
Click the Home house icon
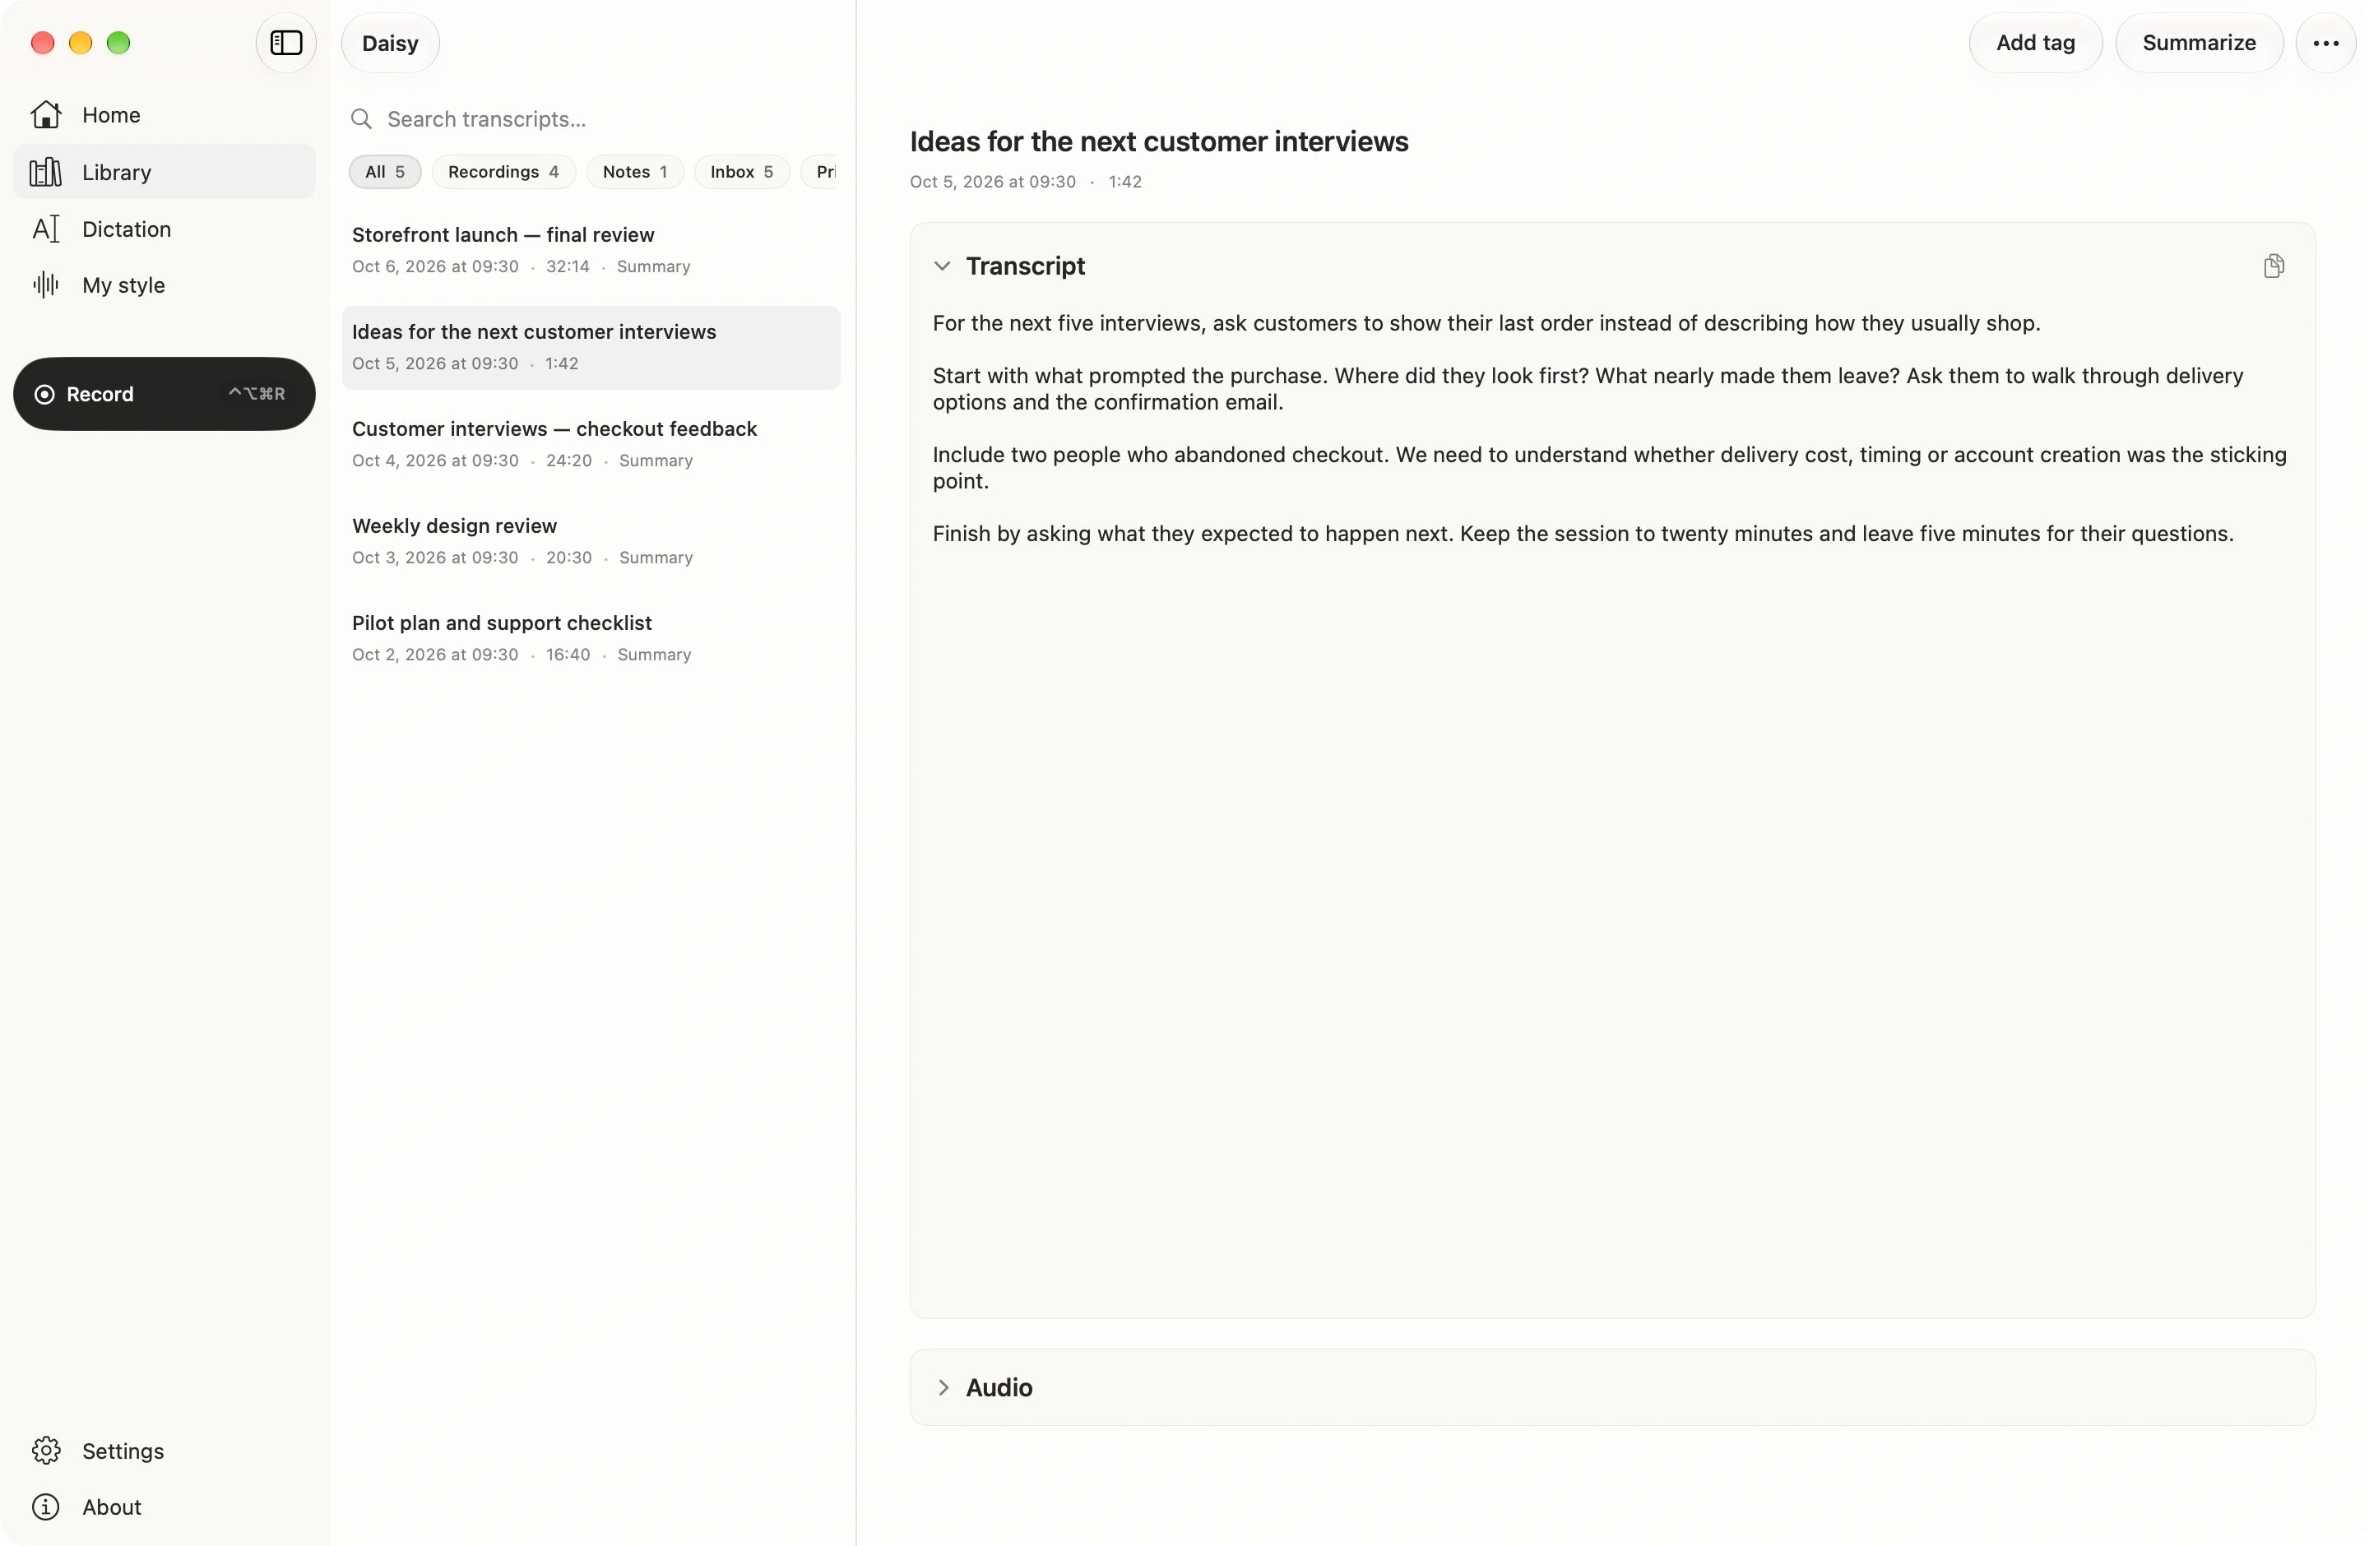click(46, 114)
